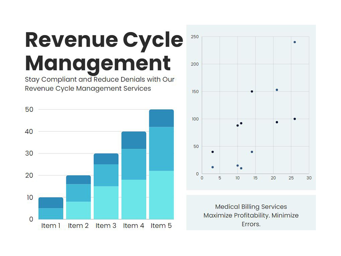Select the Item 1 bar label

click(51, 226)
